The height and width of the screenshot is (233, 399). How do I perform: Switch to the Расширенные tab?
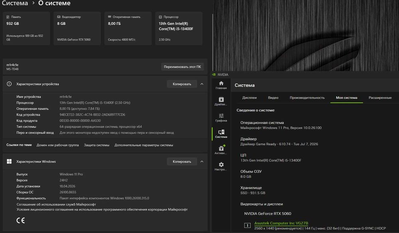click(x=380, y=98)
